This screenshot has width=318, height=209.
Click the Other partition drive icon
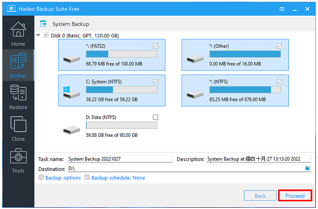coord(195,59)
